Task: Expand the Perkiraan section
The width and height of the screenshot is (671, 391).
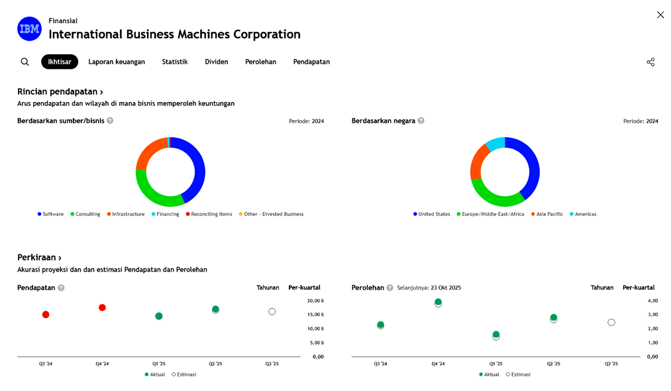Action: point(39,257)
